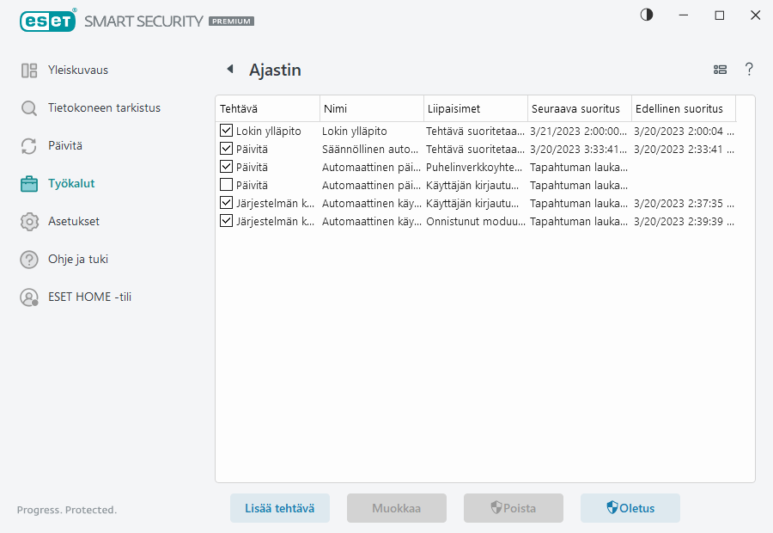
Task: Click the ESET HOME account icon
Action: [29, 297]
